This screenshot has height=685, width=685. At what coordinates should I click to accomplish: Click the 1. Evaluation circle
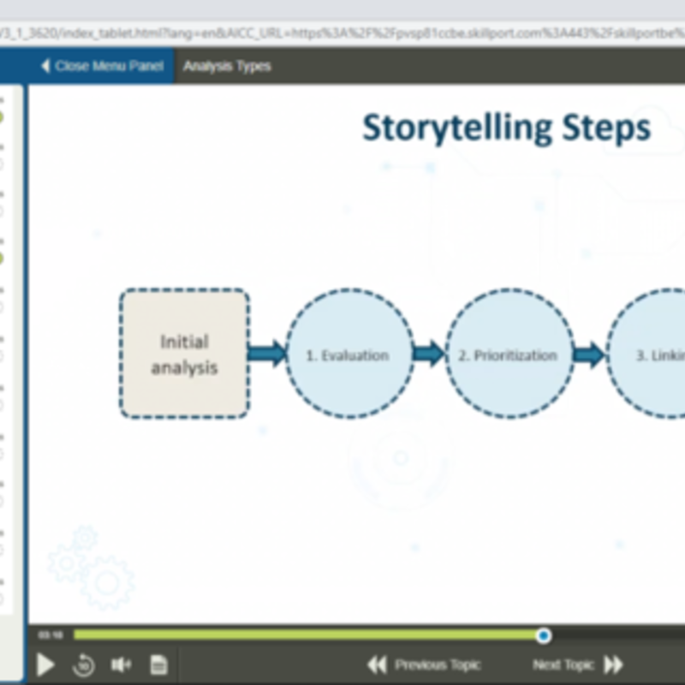348,354
